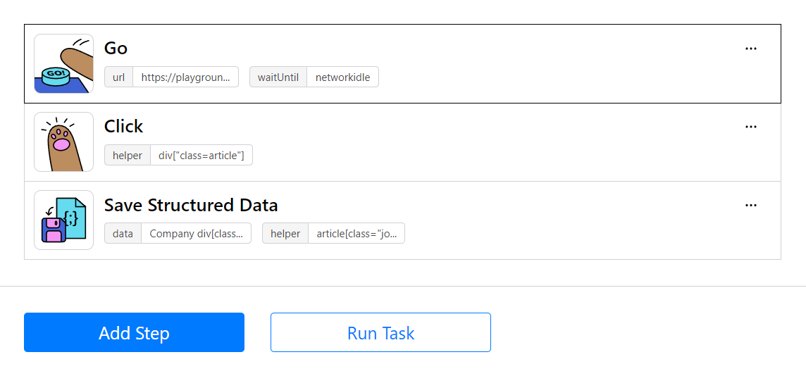This screenshot has width=806, height=376.
Task: Click the networkidle waitUntil value
Action: tap(343, 77)
